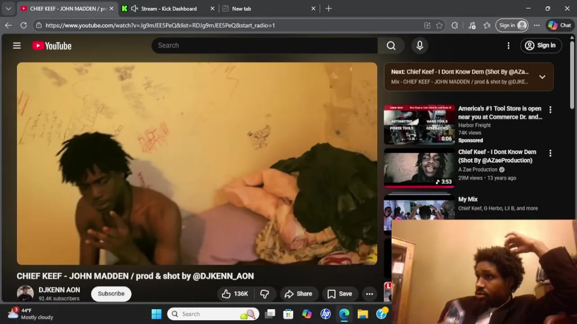577x324 pixels.
Task: Open Copilot app on taskbar
Action: [307, 314]
